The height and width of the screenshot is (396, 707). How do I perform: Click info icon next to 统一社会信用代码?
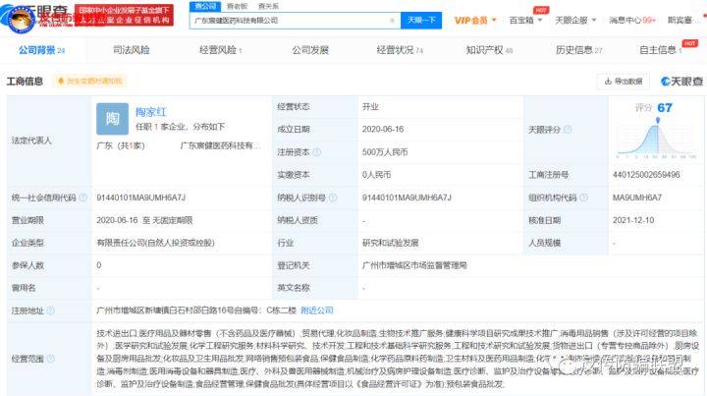point(82,198)
